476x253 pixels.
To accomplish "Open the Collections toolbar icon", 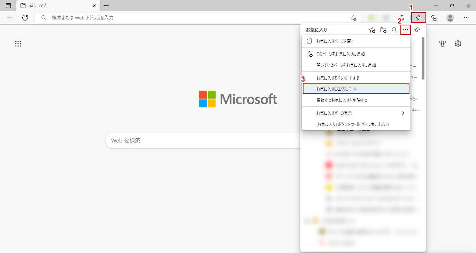I will point(434,18).
